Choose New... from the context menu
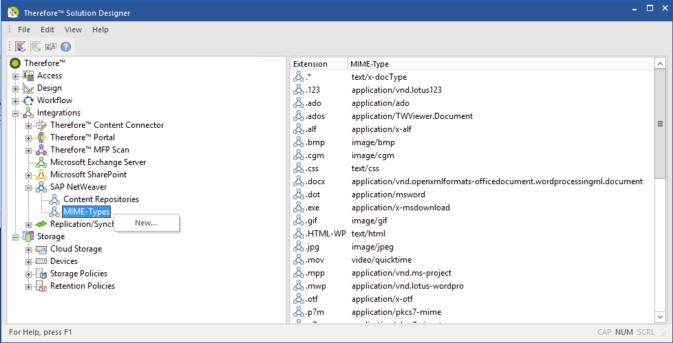This screenshot has height=343, width=673. pos(146,223)
